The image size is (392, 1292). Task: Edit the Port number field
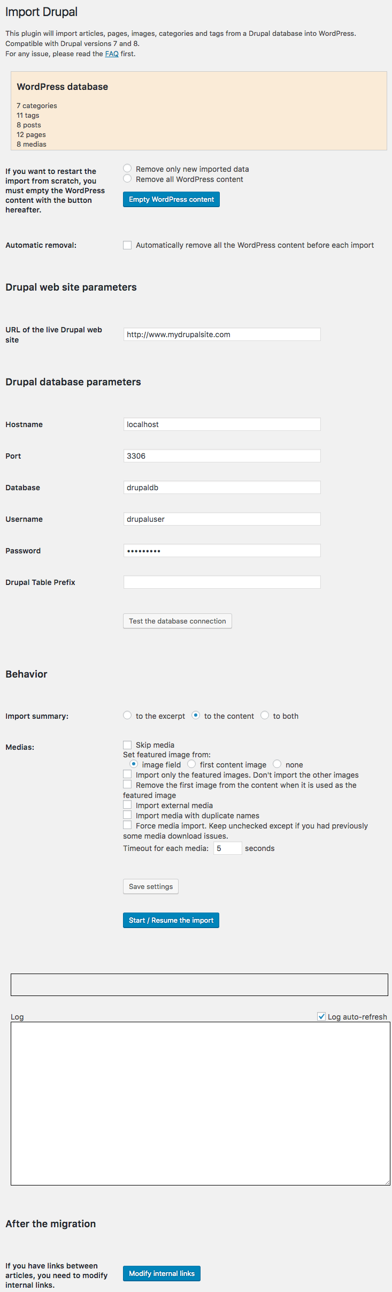point(222,456)
